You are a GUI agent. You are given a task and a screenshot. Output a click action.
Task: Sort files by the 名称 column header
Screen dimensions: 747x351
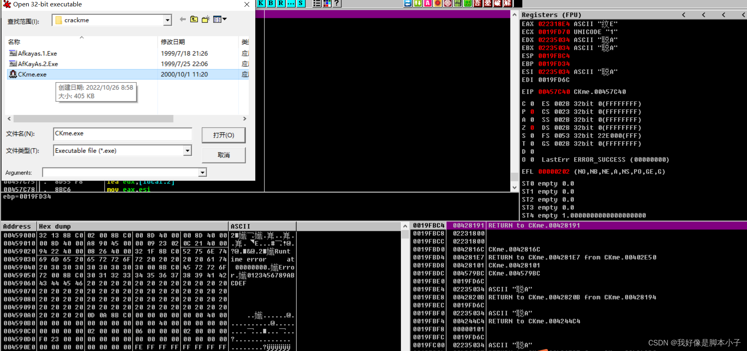(x=81, y=41)
